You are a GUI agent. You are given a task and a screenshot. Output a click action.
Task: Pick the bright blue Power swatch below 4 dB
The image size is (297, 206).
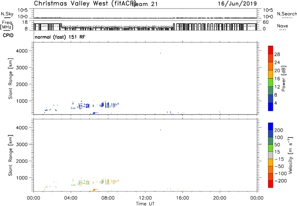[x=271, y=107]
